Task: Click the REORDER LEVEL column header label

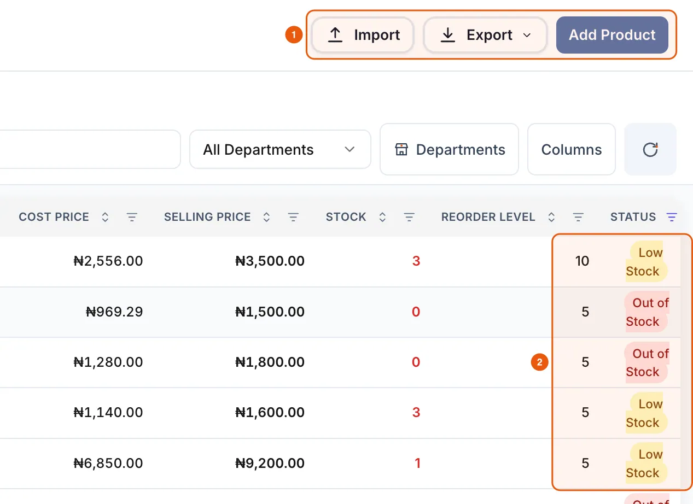Action: click(x=488, y=217)
